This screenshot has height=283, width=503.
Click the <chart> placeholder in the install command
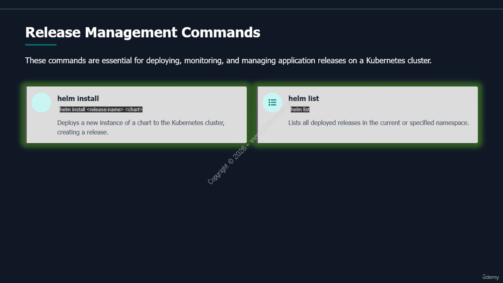134,110
